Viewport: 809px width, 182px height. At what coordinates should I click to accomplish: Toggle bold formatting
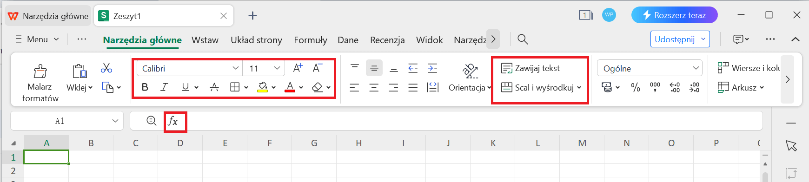(x=145, y=87)
